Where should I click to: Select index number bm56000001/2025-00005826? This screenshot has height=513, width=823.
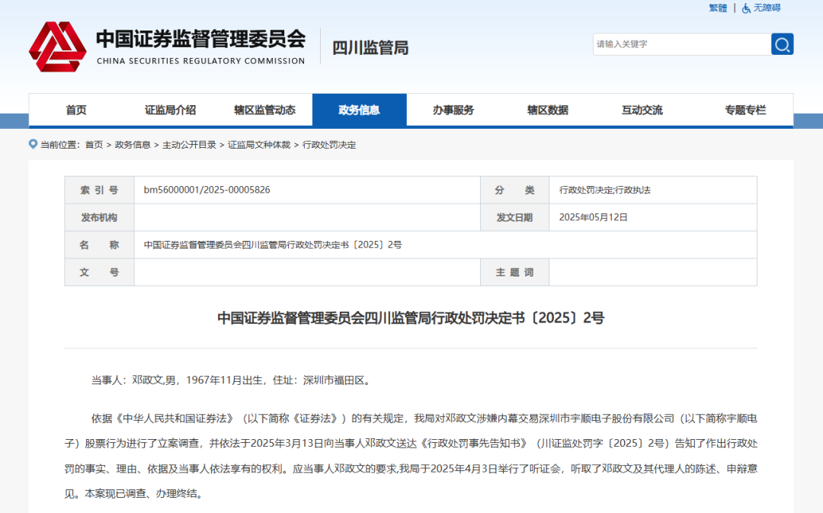pos(207,190)
